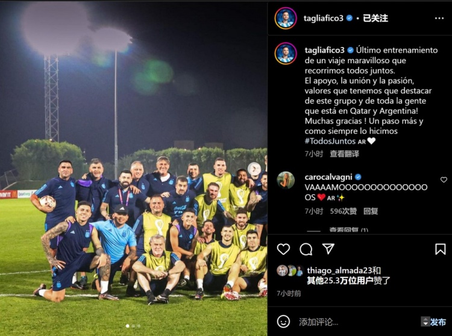452x336 pixels.
Task: Go to next photo with the arrow
Action: tap(254, 169)
